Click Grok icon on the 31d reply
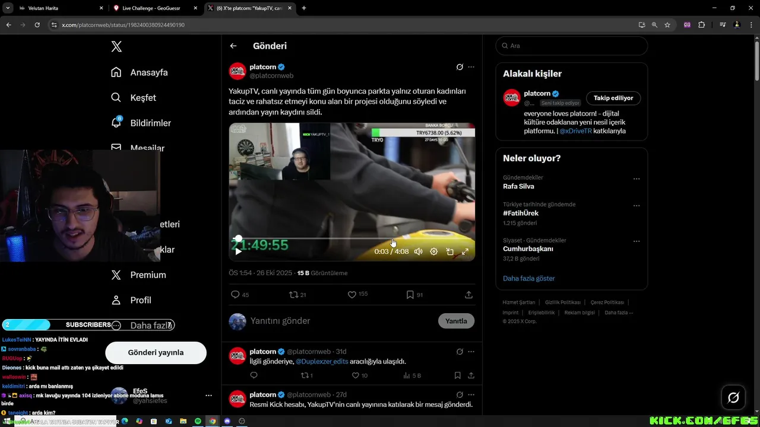This screenshot has width=760, height=427. [460, 352]
